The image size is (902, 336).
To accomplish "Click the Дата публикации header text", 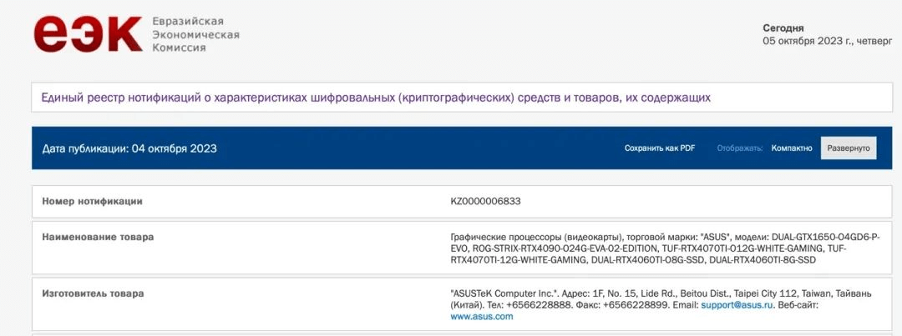I will pyautogui.click(x=129, y=148).
